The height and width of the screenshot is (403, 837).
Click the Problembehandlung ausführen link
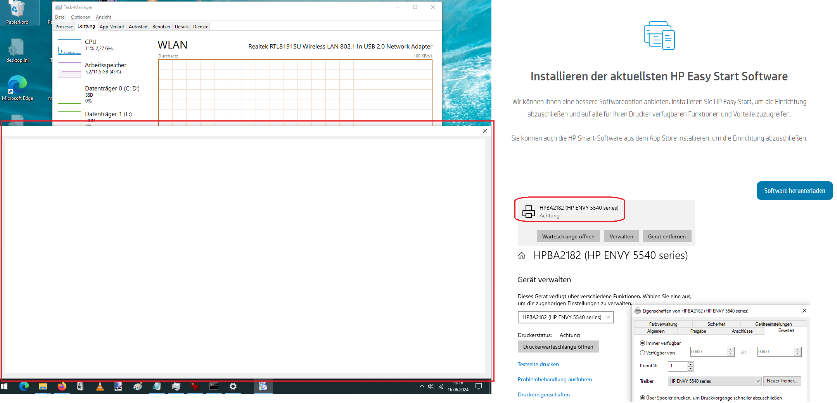click(x=555, y=379)
